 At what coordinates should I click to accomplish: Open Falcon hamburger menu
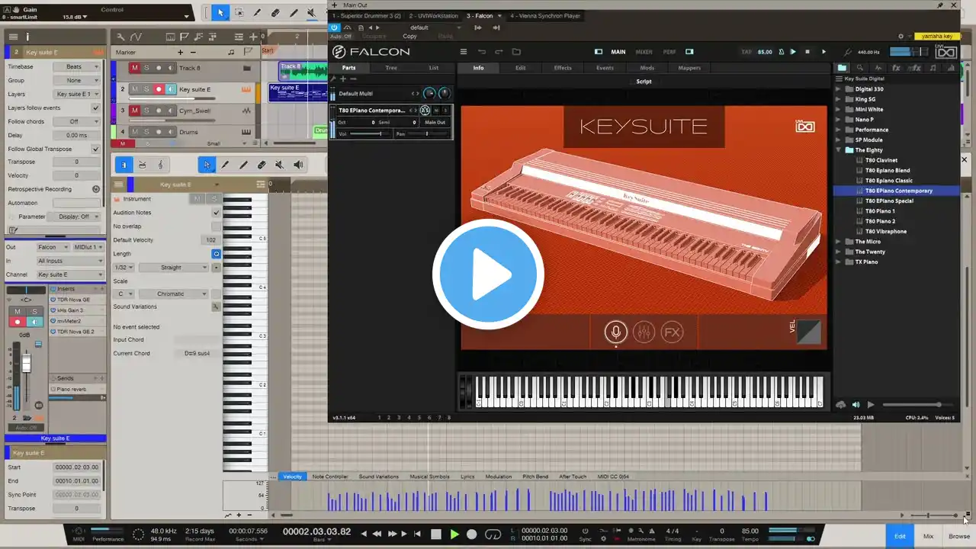pyautogui.click(x=463, y=52)
